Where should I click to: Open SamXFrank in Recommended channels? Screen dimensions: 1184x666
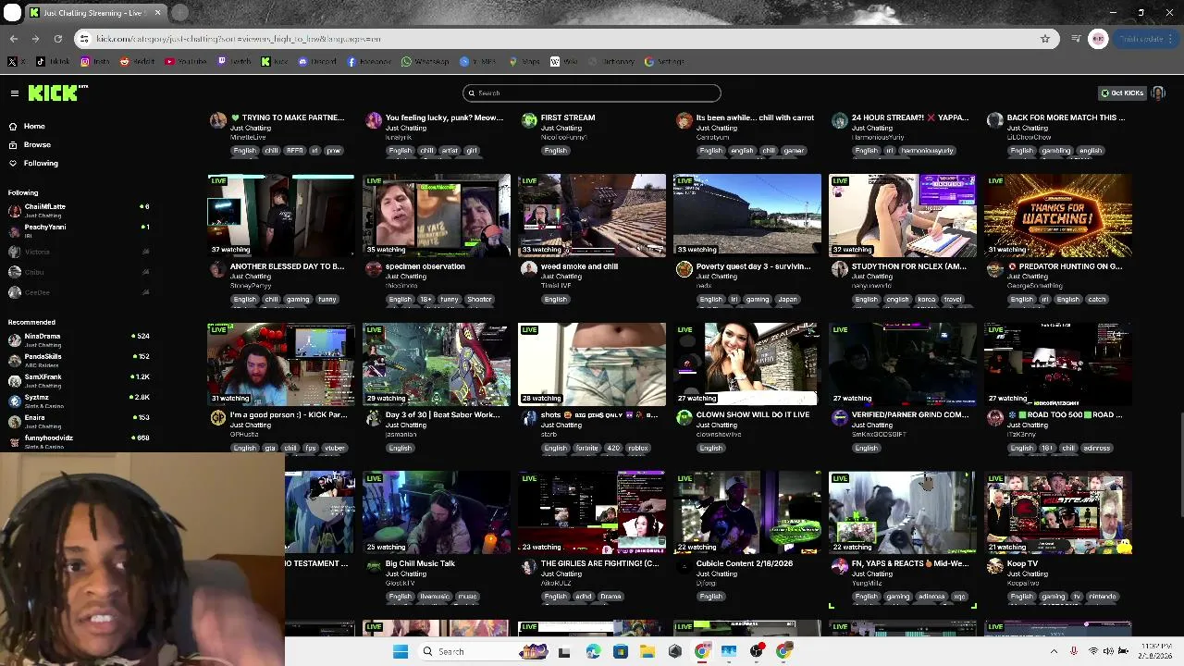point(79,380)
